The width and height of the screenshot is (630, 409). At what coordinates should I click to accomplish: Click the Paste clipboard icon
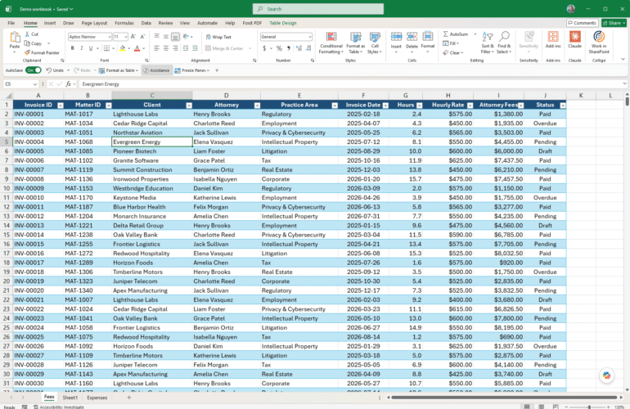click(15, 38)
